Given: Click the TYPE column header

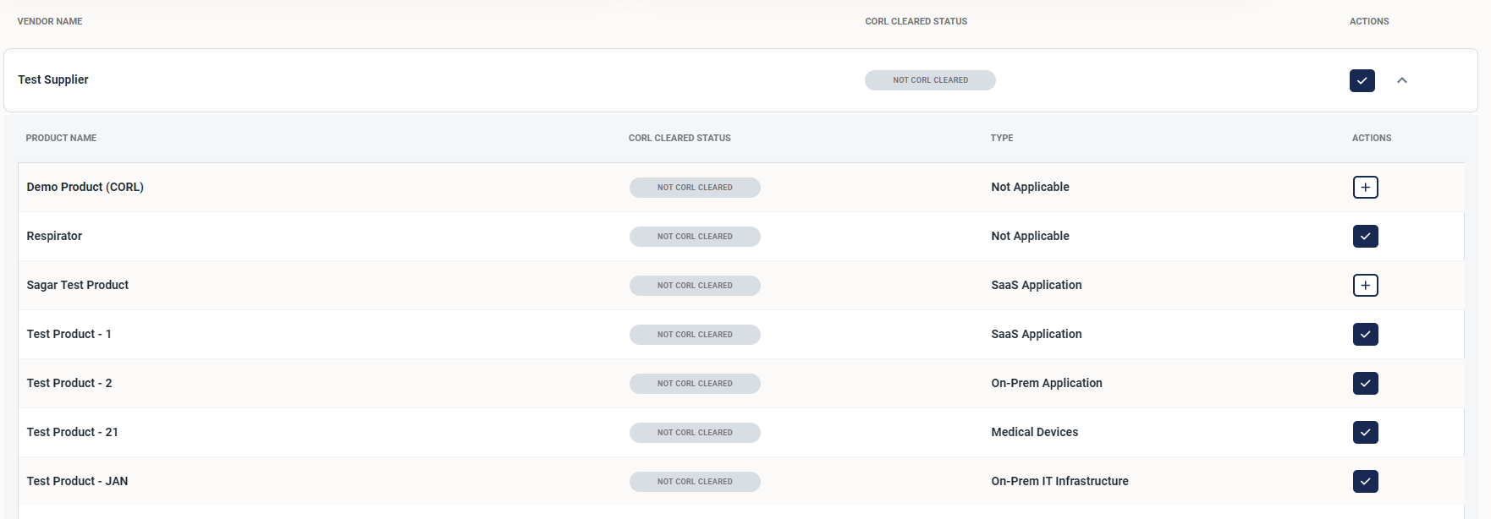Looking at the screenshot, I should coord(1002,138).
